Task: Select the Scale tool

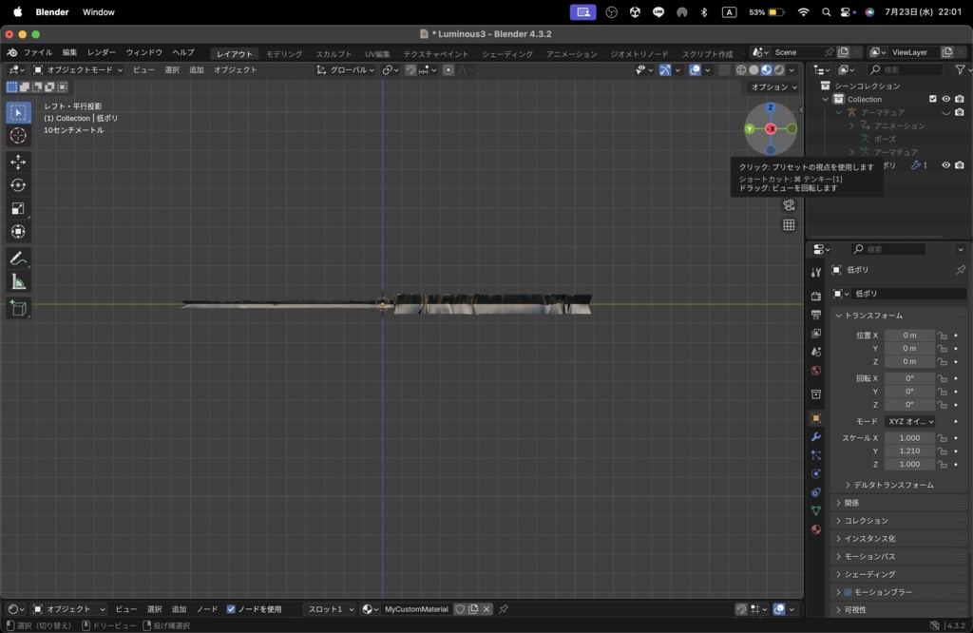Action: pos(18,208)
